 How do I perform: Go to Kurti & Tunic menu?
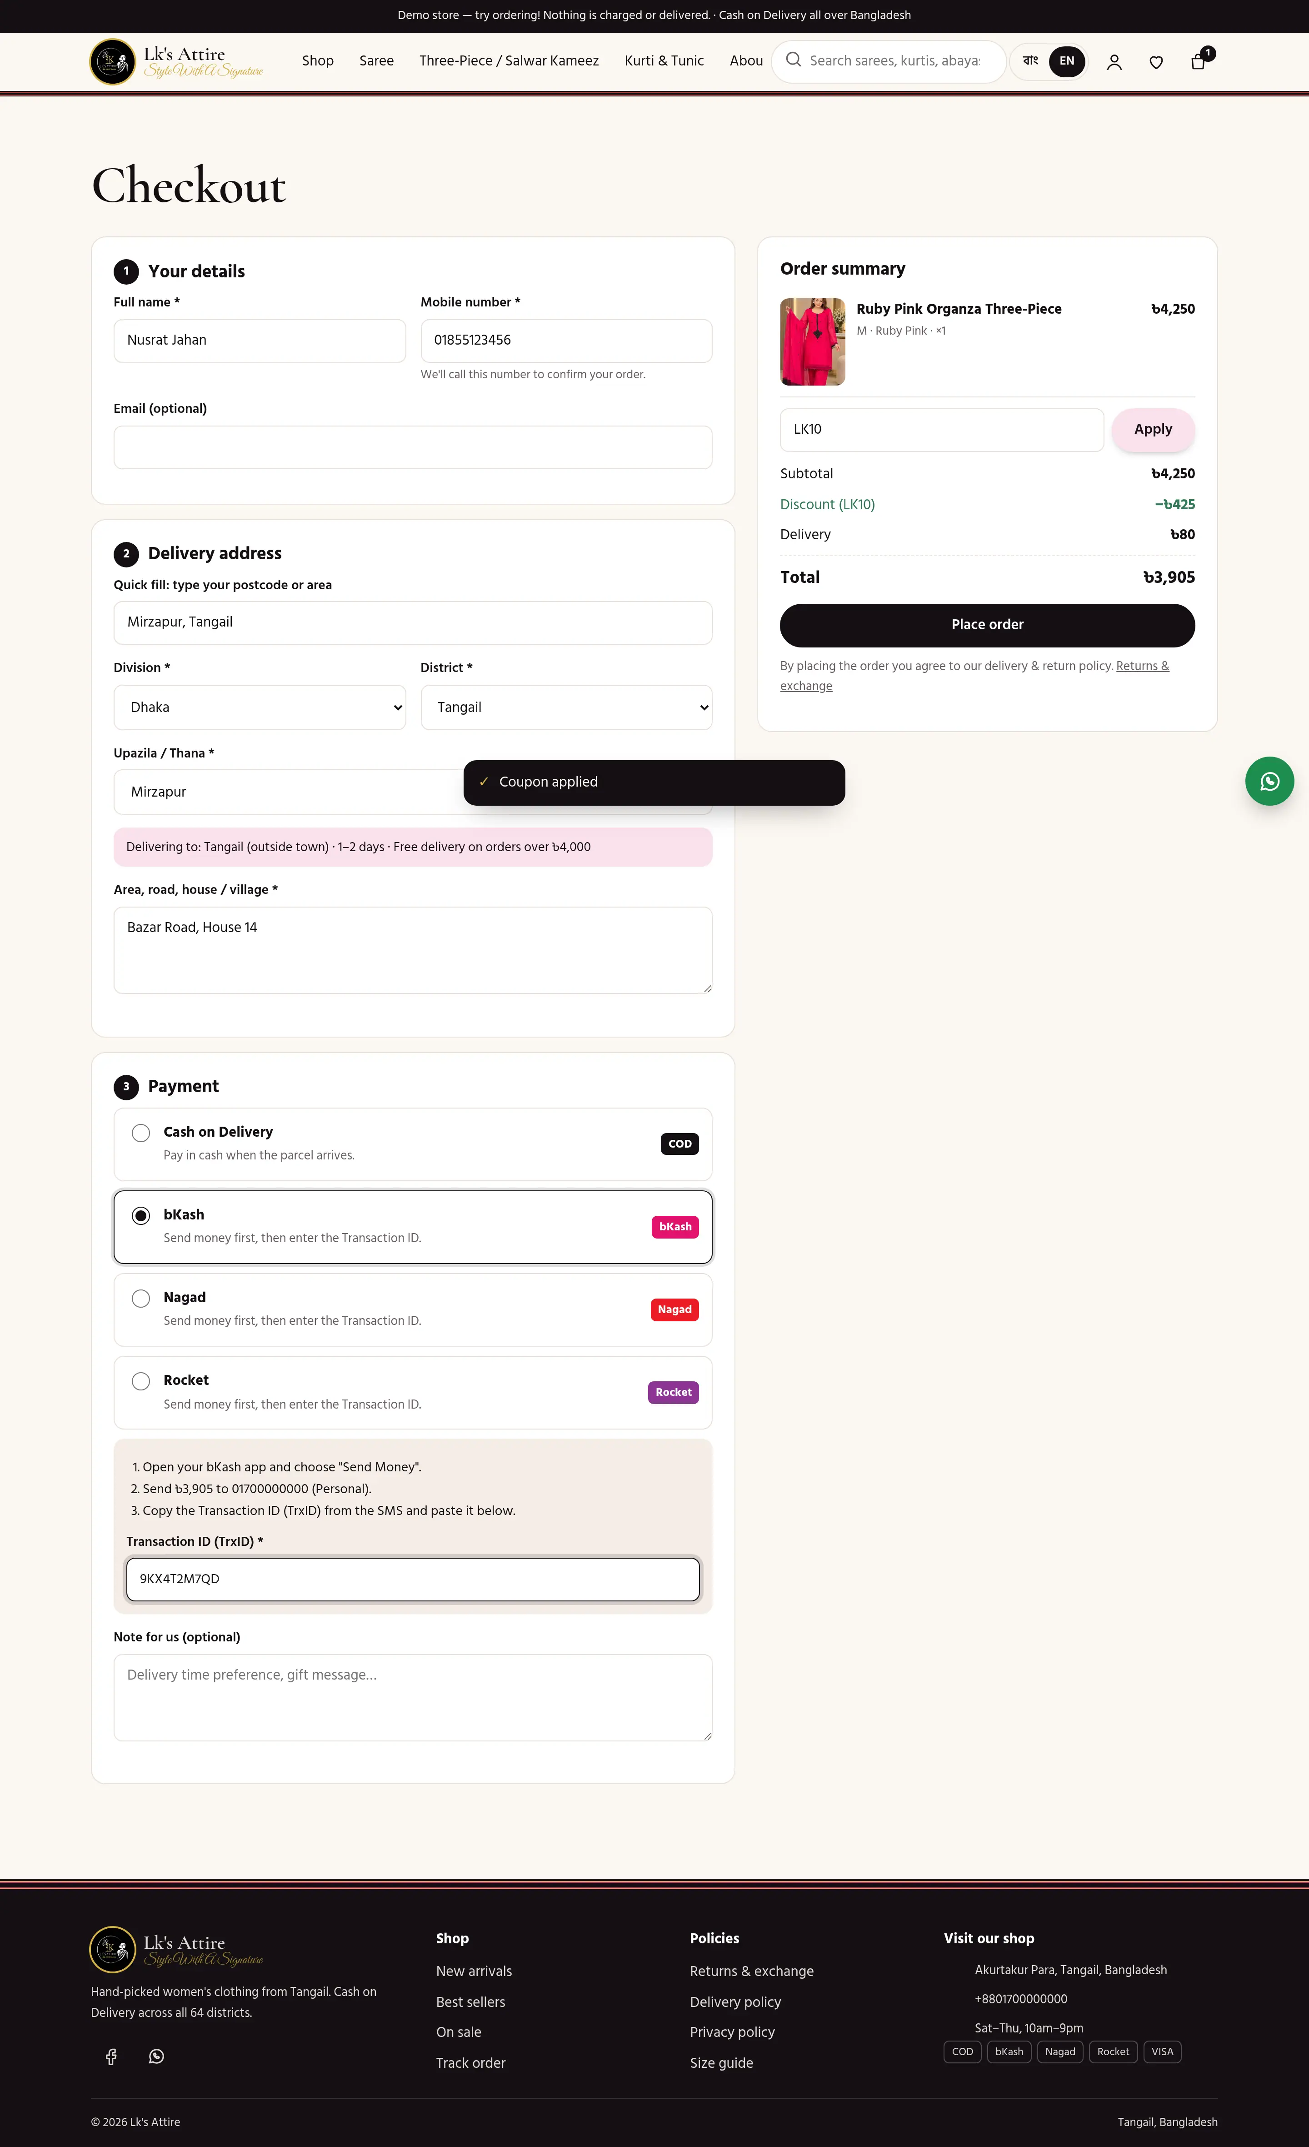(x=664, y=61)
